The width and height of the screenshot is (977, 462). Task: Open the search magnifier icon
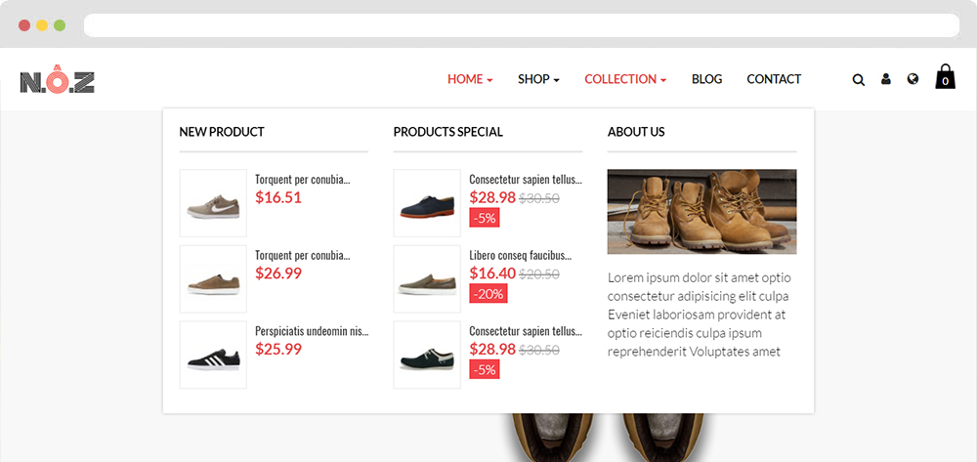pos(858,80)
